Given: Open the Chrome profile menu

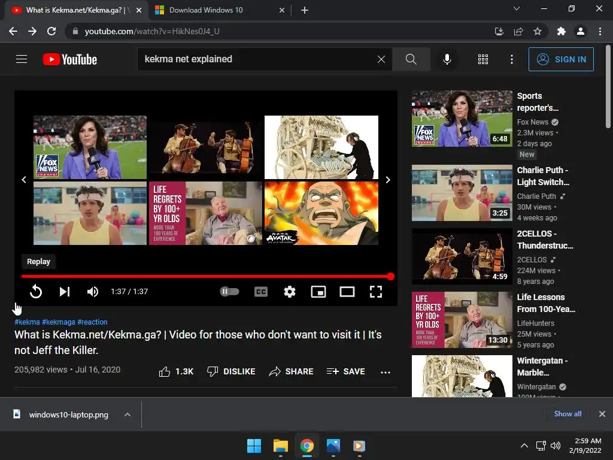Looking at the screenshot, I should pos(581,31).
